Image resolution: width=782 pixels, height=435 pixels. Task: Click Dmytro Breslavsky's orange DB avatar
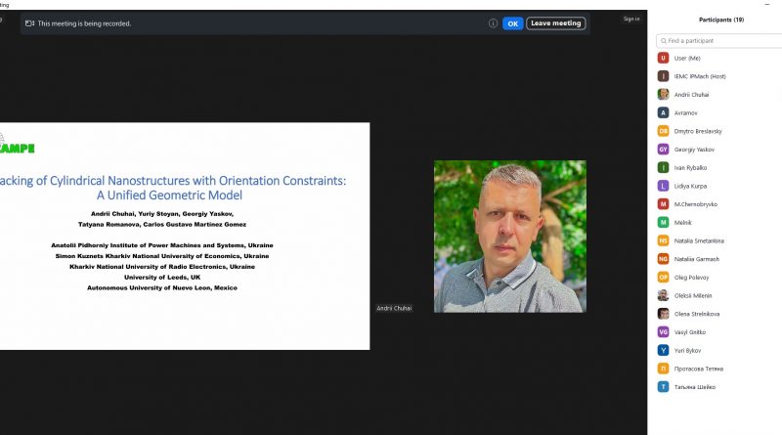coord(664,131)
